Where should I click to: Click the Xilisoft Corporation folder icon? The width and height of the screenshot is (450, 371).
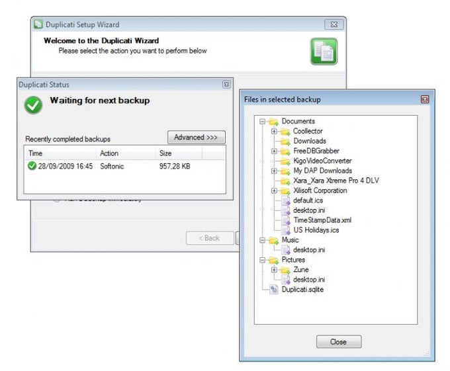(x=285, y=191)
